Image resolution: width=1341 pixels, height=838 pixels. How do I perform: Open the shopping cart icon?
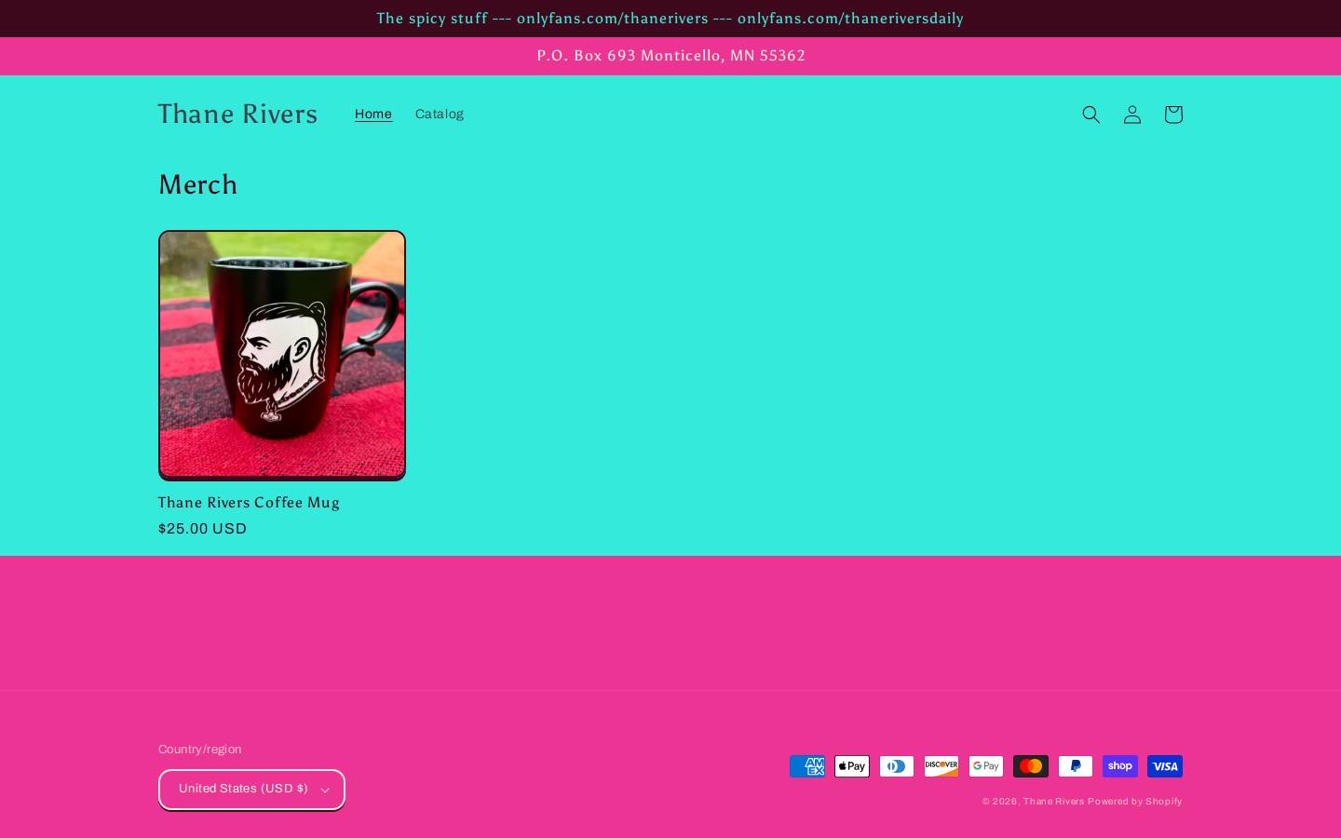pyautogui.click(x=1173, y=115)
